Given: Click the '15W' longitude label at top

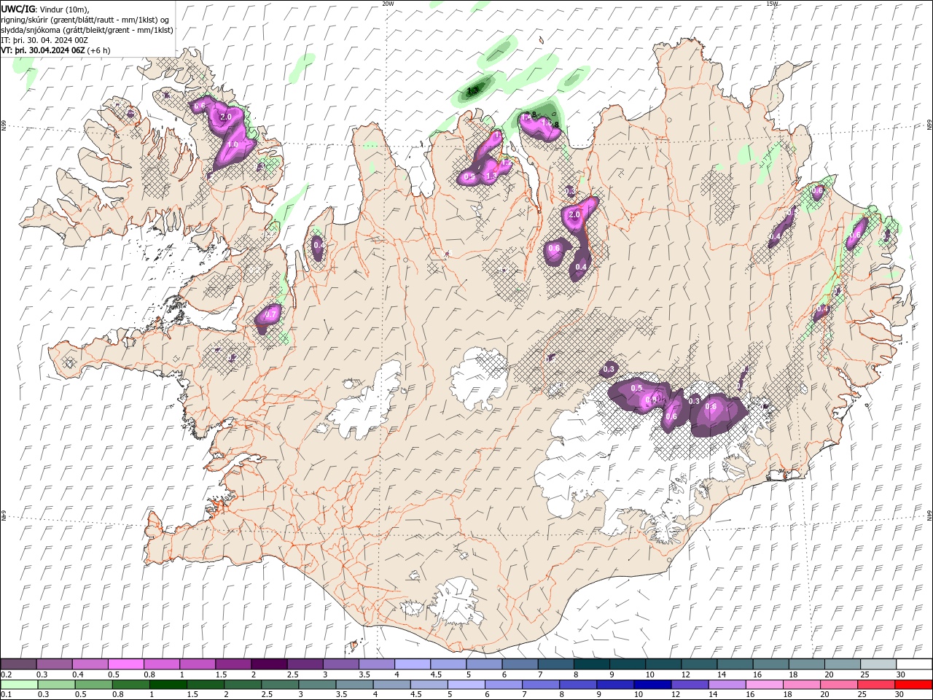Looking at the screenshot, I should click(x=772, y=4).
